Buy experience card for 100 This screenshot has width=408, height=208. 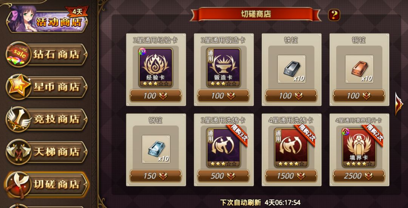click(x=156, y=96)
